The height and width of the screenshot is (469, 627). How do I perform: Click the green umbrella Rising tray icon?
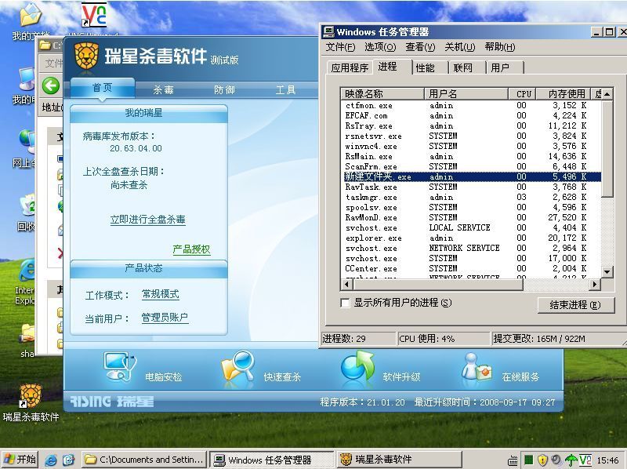pos(571,460)
